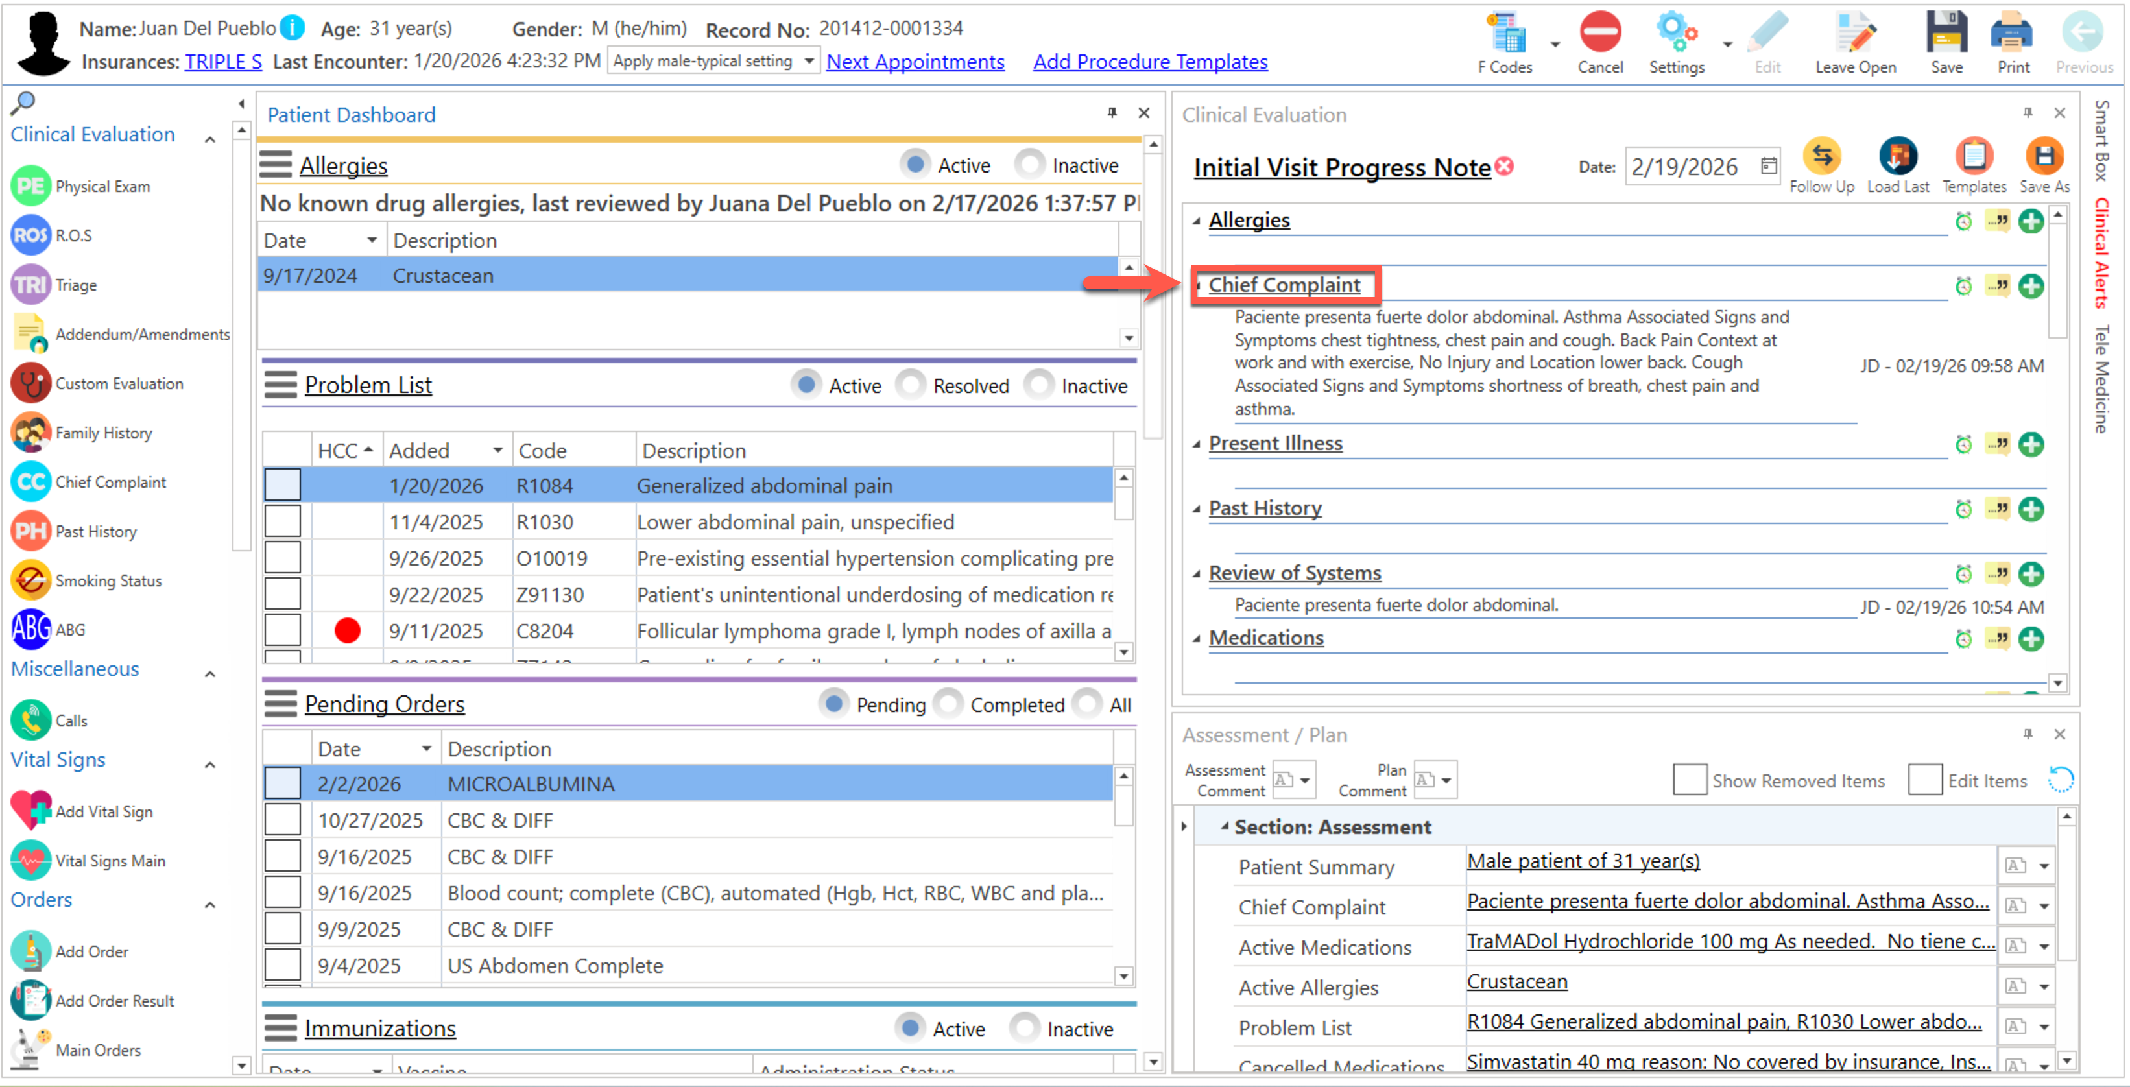Tick the MICROALBUMINA order checkbox
Viewport: 2130px width, 1087px height.
pyautogui.click(x=282, y=783)
